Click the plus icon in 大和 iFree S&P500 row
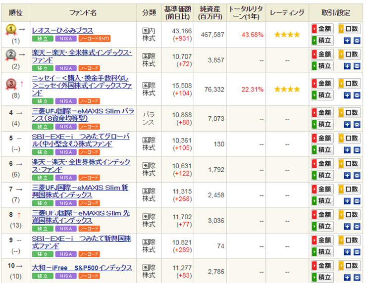The image size is (365, 283). pyautogui.click(x=347, y=277)
